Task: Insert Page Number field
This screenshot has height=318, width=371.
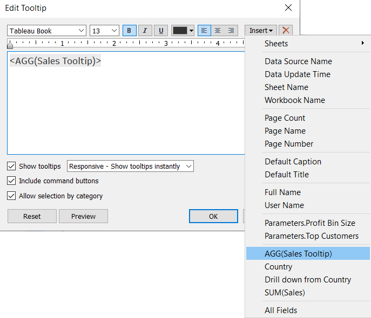Action: (308, 144)
